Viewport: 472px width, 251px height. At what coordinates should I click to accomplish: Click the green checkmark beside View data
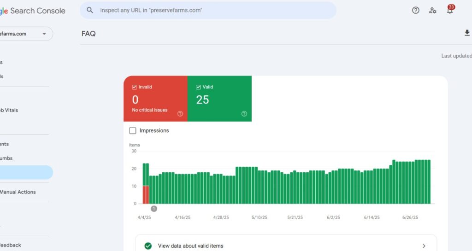point(148,246)
